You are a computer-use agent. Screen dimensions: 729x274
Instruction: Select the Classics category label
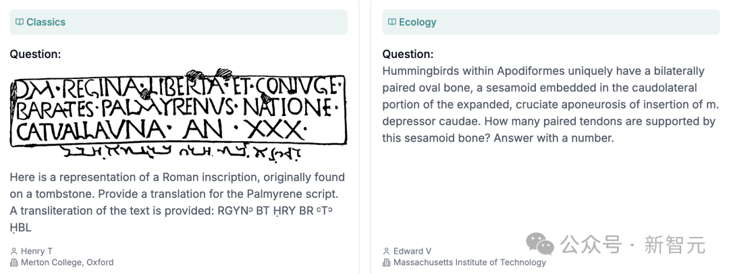(x=46, y=22)
